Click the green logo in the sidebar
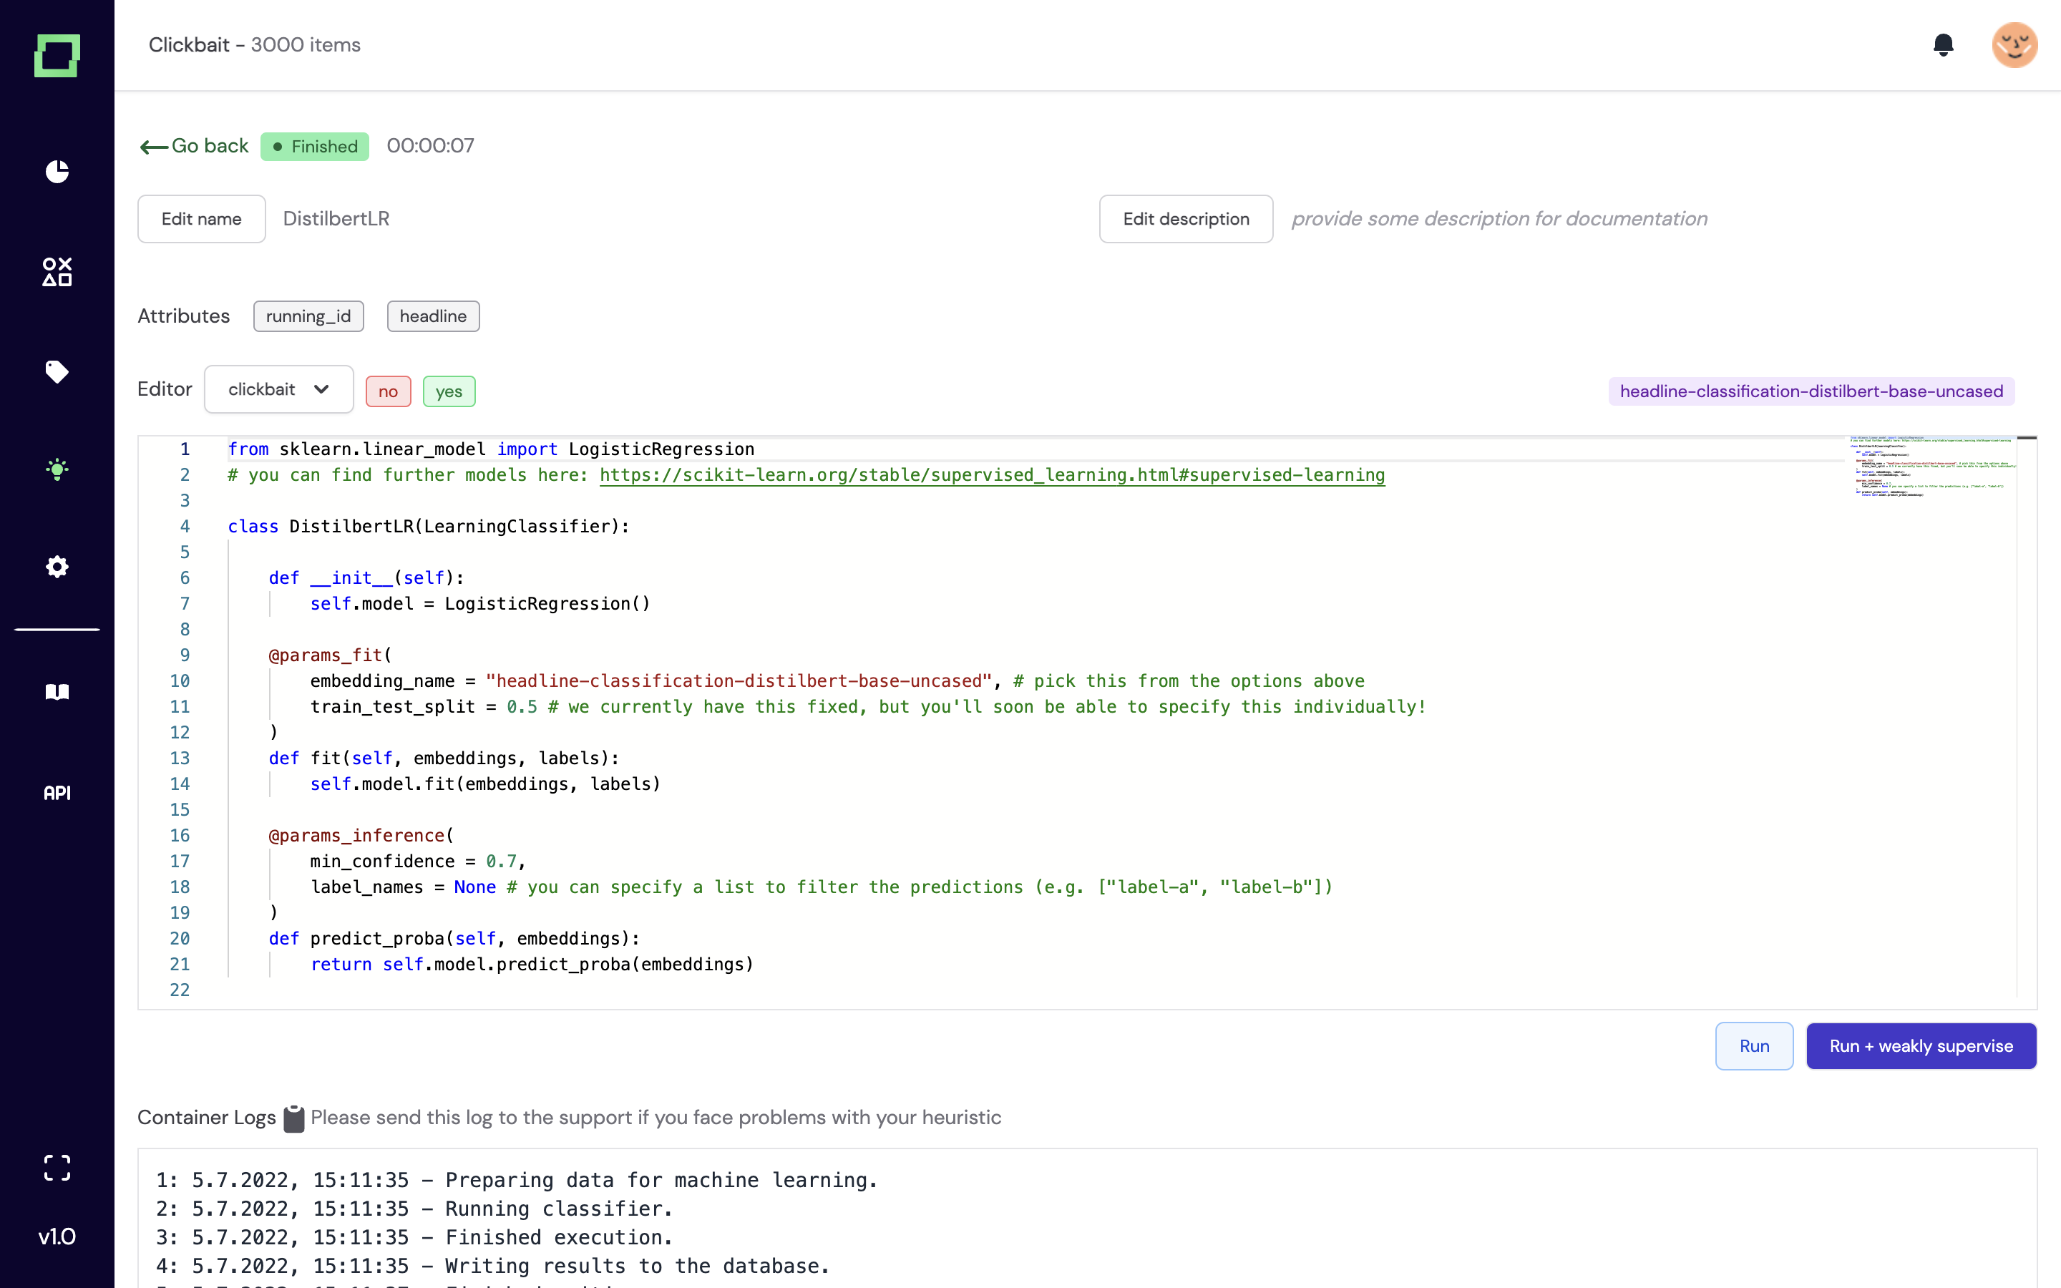 (x=57, y=55)
